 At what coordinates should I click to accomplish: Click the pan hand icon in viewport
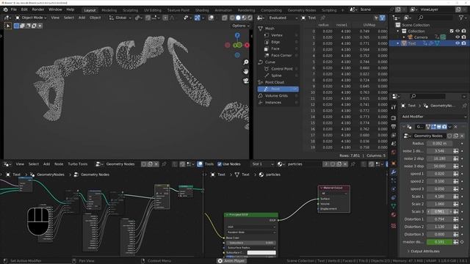[x=246, y=71]
